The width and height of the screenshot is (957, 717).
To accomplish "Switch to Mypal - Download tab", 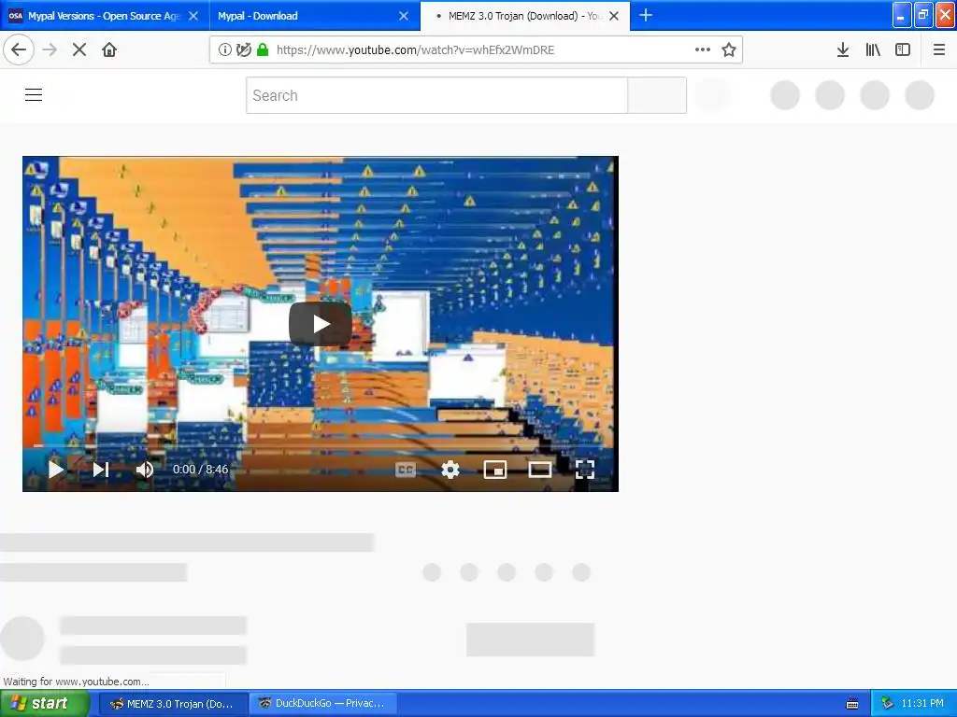I will tap(314, 16).
